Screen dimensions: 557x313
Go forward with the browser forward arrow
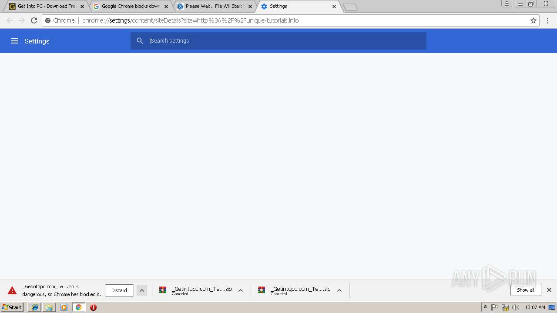[x=22, y=20]
